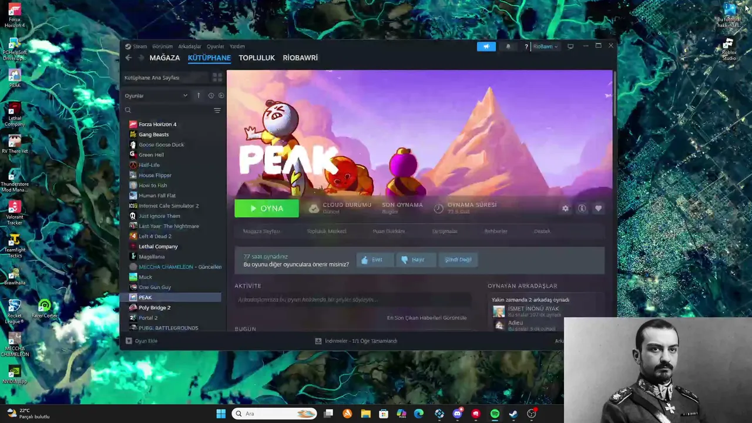Viewport: 752px width, 423px height.
Task: Open PEAK game info icon
Action: 582,209
